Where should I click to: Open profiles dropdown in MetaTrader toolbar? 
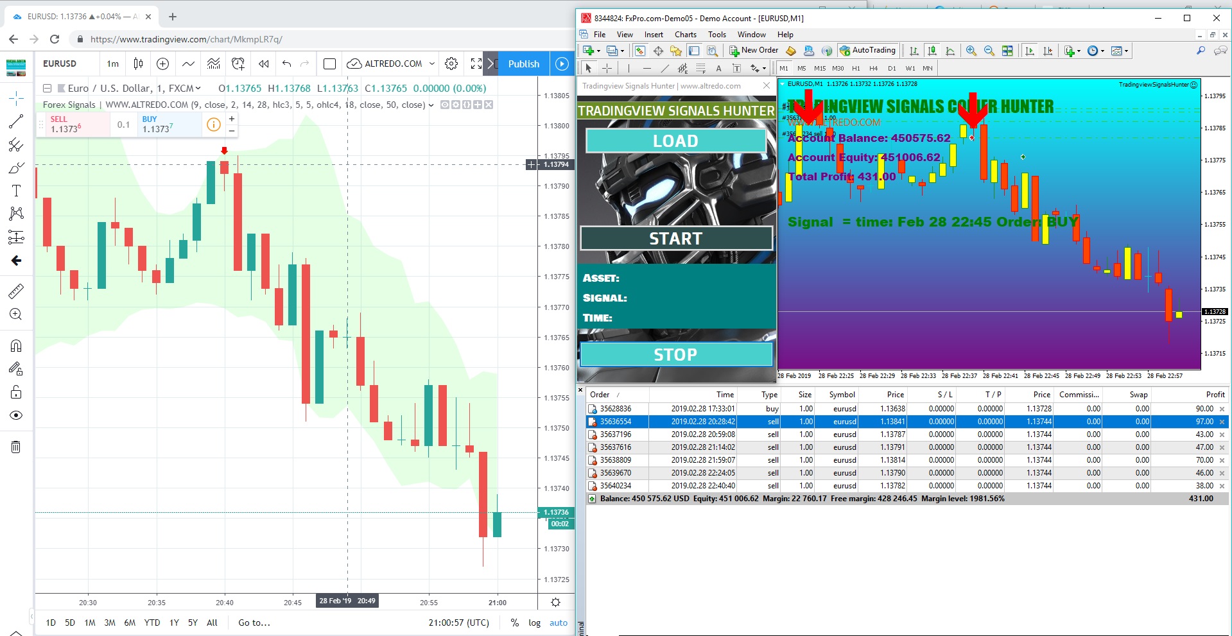622,51
